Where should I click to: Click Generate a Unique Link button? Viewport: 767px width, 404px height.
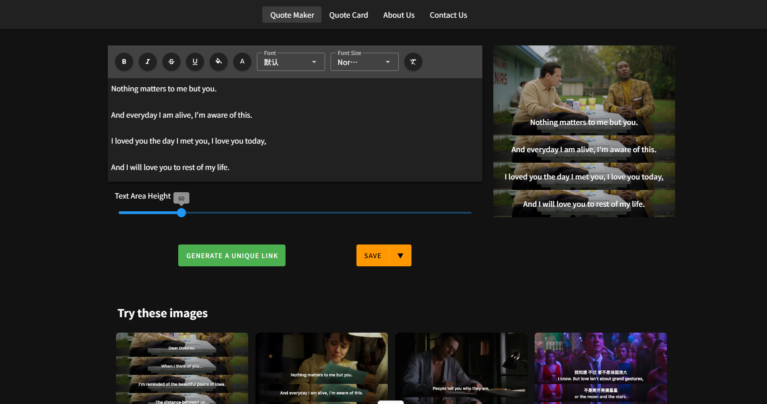[232, 255]
